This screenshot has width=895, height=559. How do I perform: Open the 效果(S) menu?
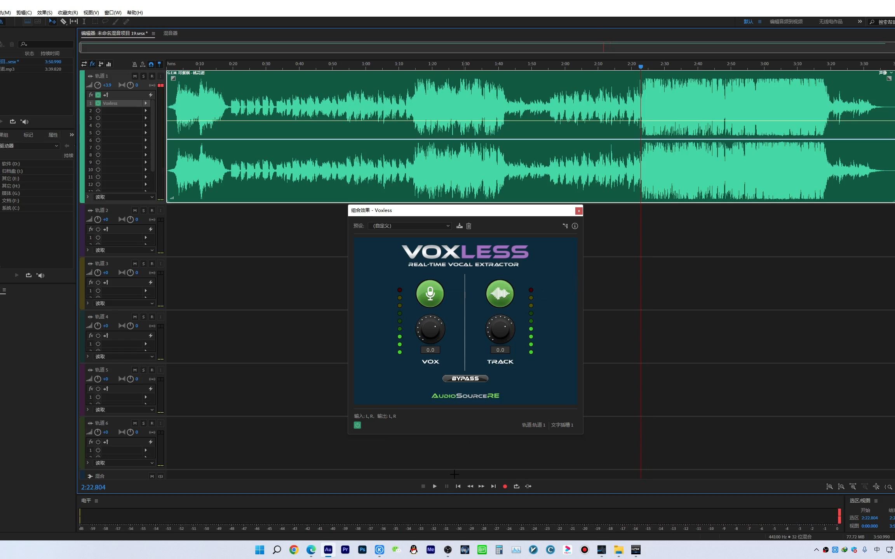point(45,13)
